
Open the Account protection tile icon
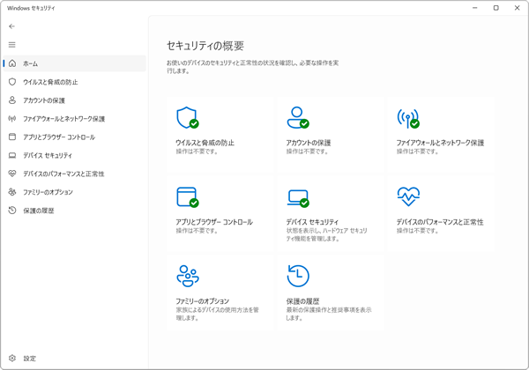coord(297,118)
